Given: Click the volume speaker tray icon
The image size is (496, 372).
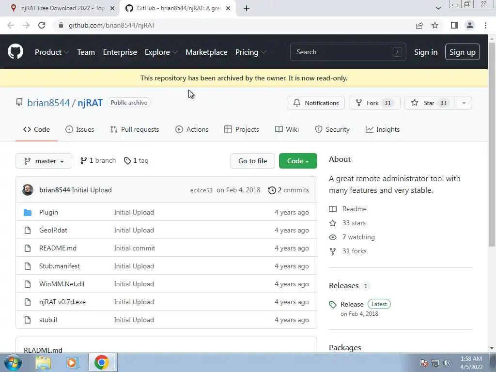Looking at the screenshot, I should 447,363.
